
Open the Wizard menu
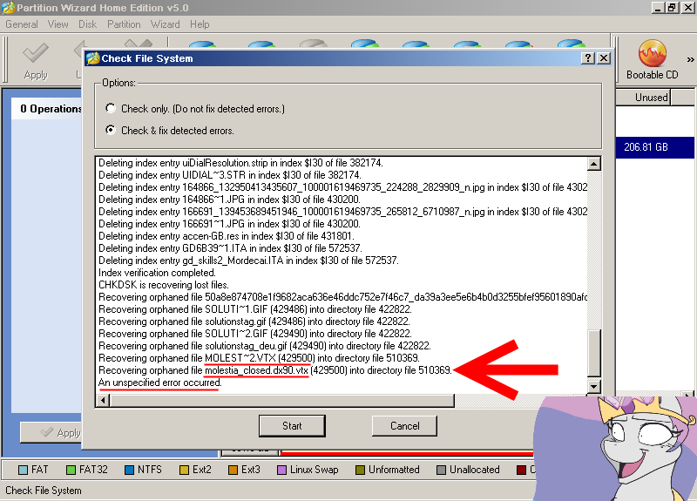coord(165,24)
